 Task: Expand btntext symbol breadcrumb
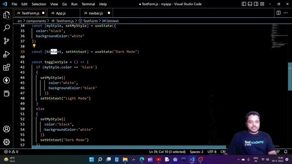[x=110, y=21]
